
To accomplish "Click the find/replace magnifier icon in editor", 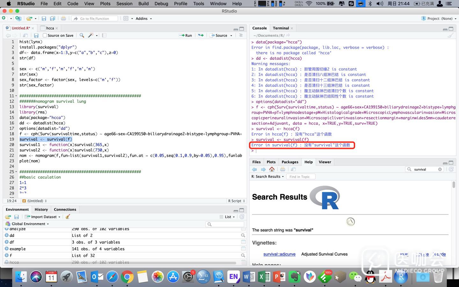I will tap(82, 35).
